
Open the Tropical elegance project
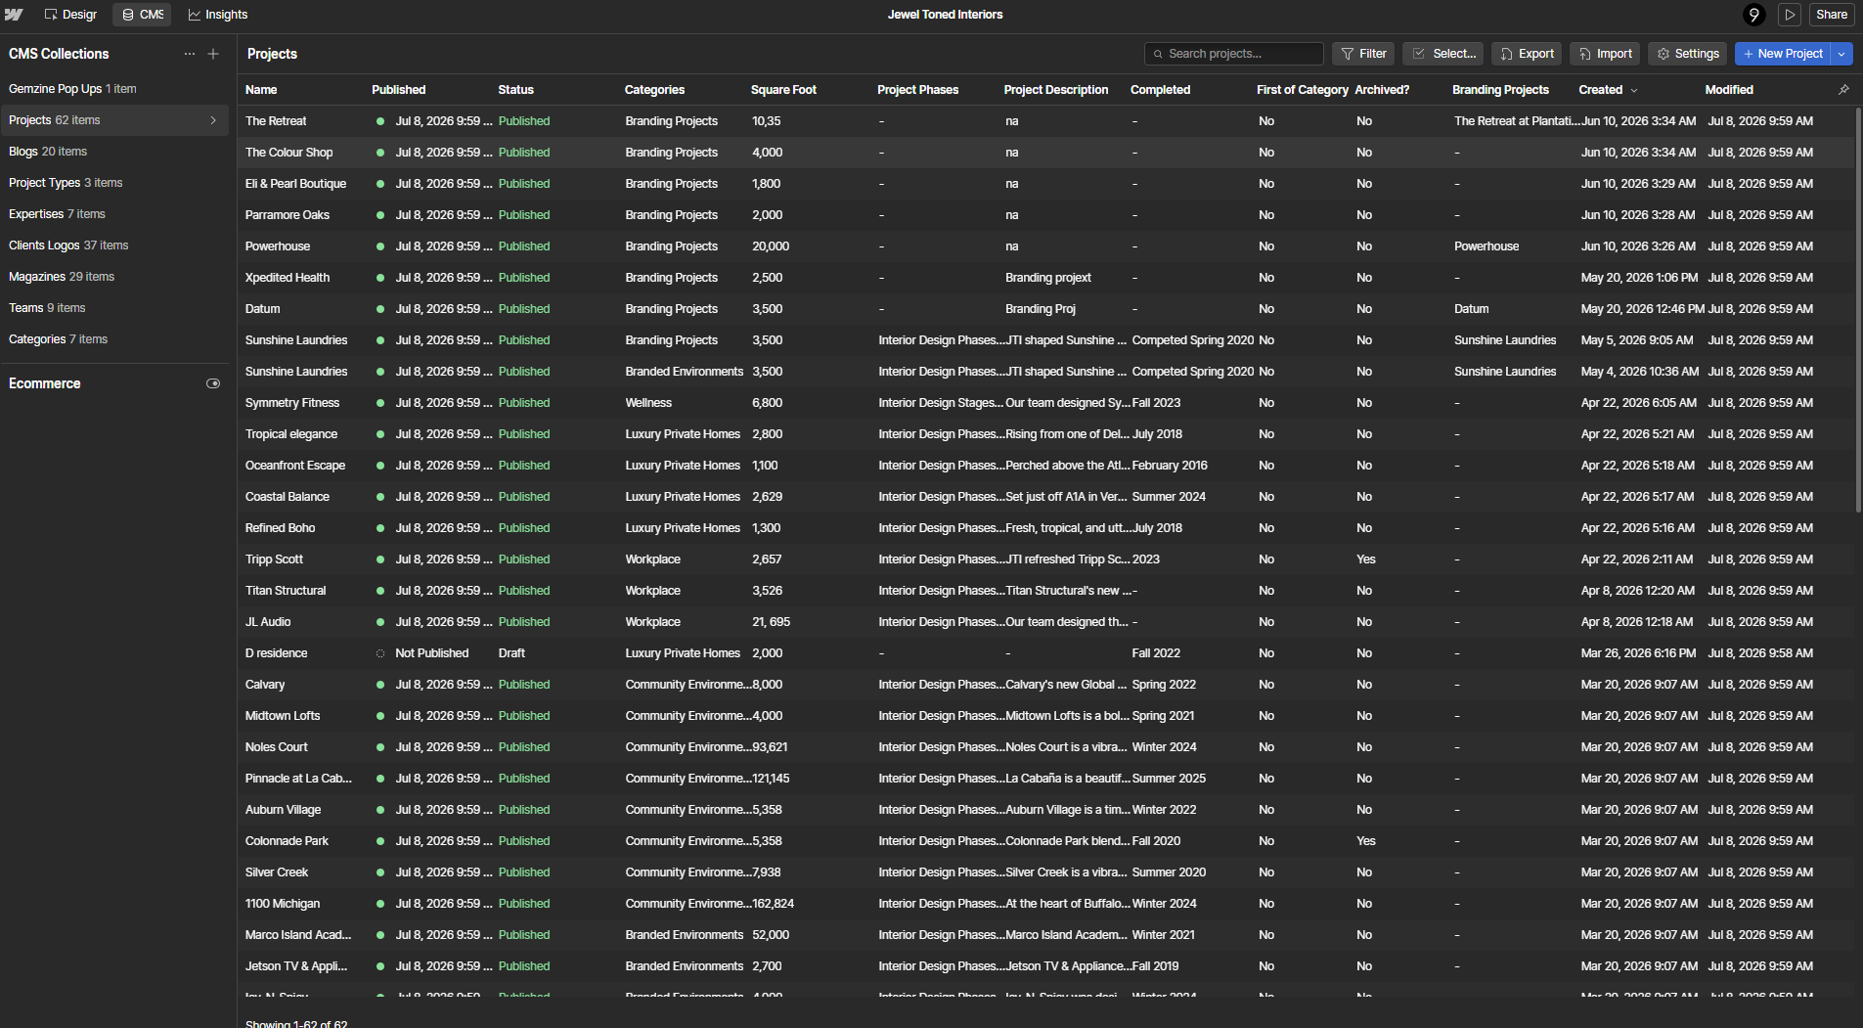coord(291,434)
